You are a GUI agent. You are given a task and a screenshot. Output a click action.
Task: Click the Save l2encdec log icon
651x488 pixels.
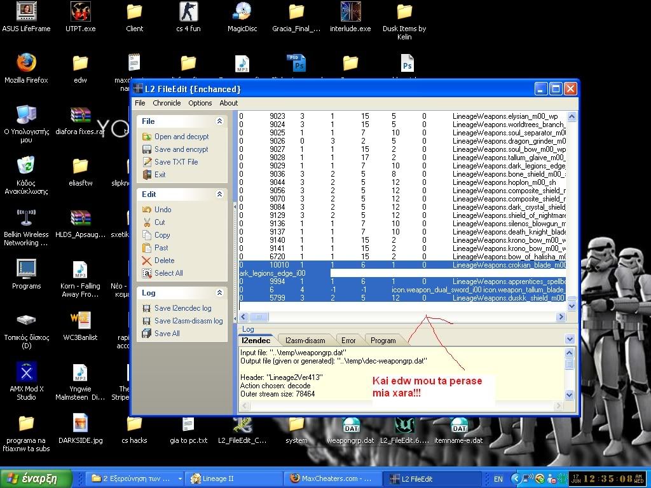147,308
